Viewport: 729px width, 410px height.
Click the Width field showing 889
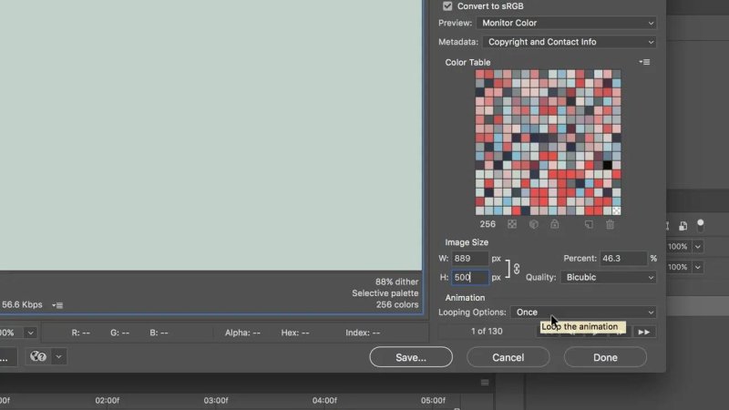(x=469, y=259)
